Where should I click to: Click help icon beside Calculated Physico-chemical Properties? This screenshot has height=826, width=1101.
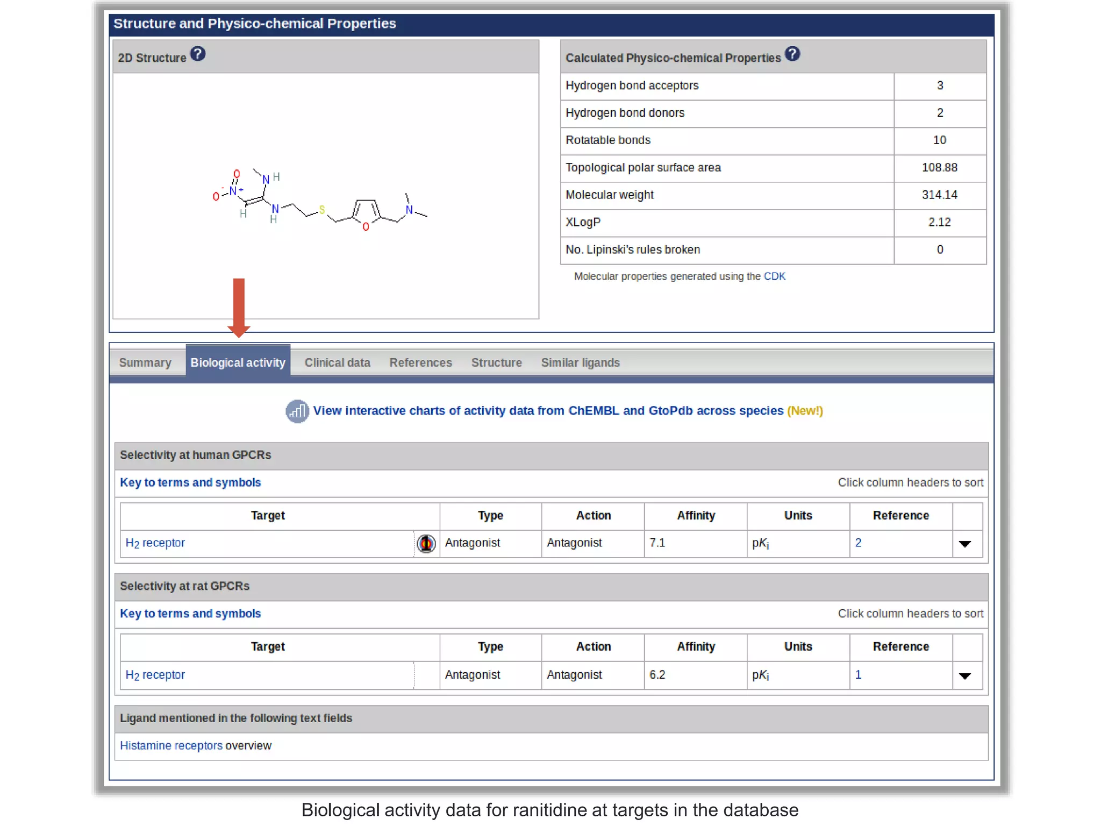click(x=792, y=54)
